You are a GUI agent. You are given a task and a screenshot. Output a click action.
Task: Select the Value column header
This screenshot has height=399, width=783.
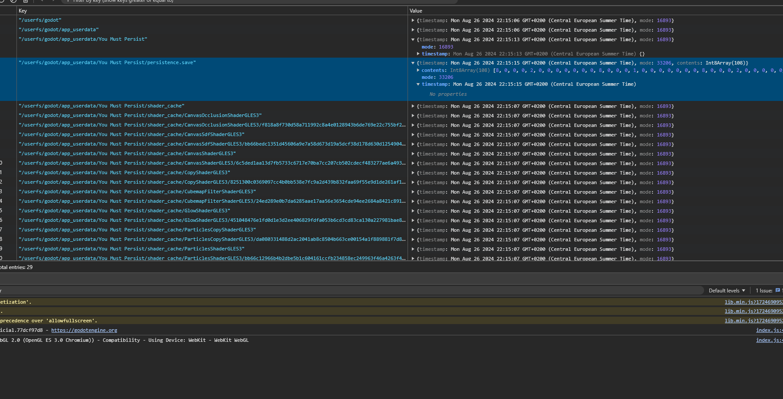[x=595, y=11]
